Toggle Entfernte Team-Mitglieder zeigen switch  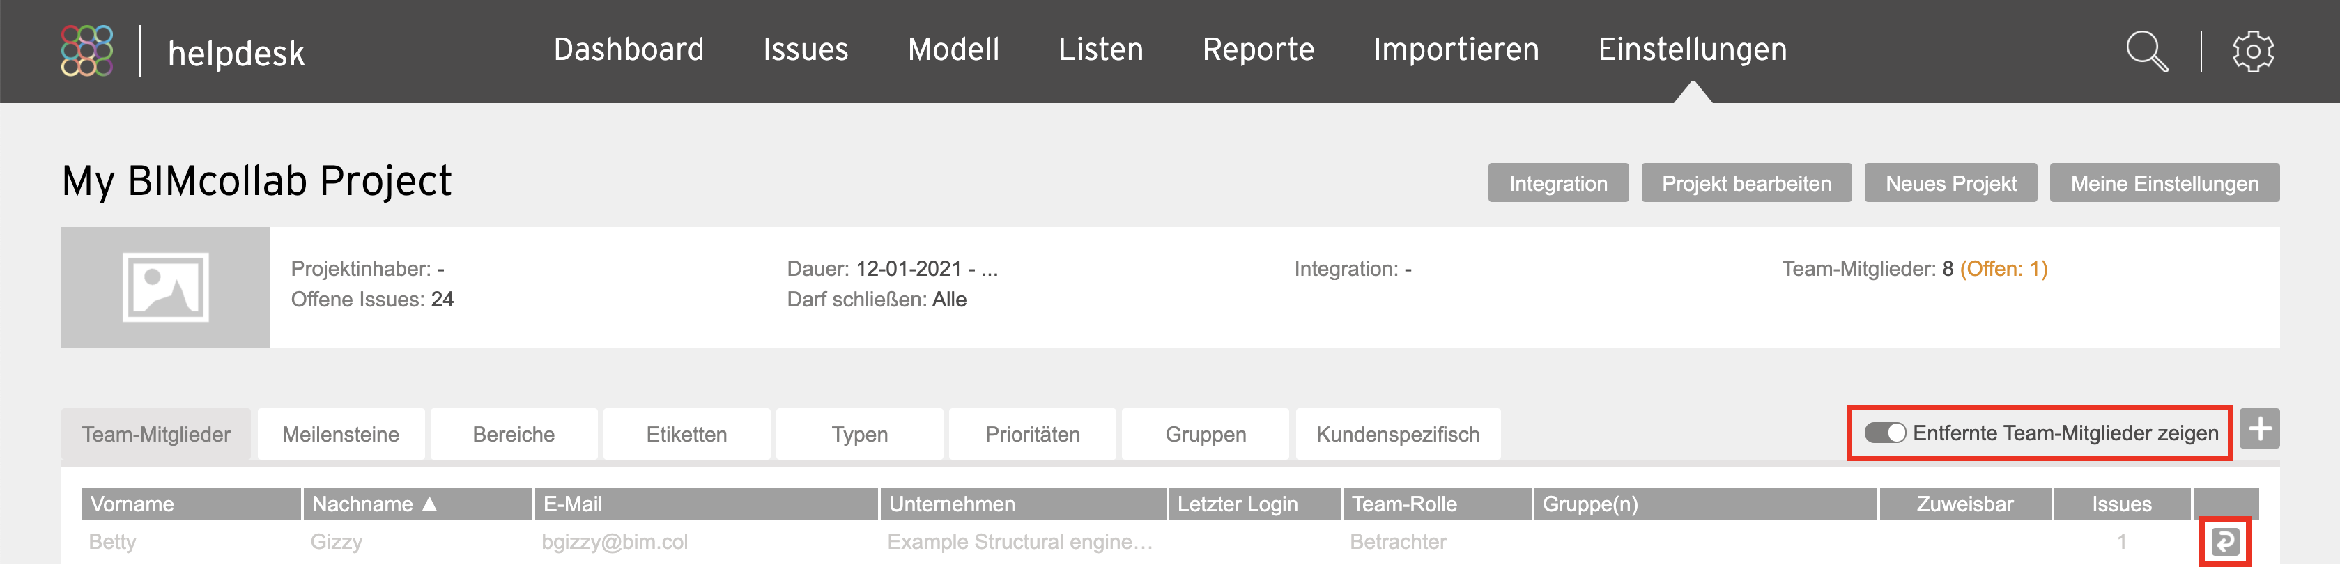pos(1885,433)
